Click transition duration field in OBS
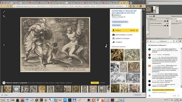Screen dimensions: 182x102 pyautogui.click(x=180, y=24)
